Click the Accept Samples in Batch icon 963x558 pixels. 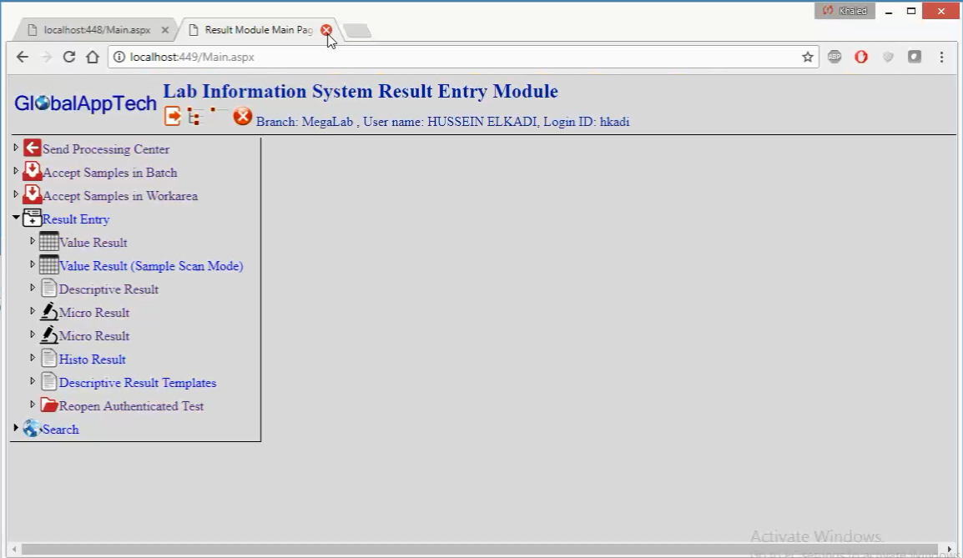pyautogui.click(x=32, y=171)
